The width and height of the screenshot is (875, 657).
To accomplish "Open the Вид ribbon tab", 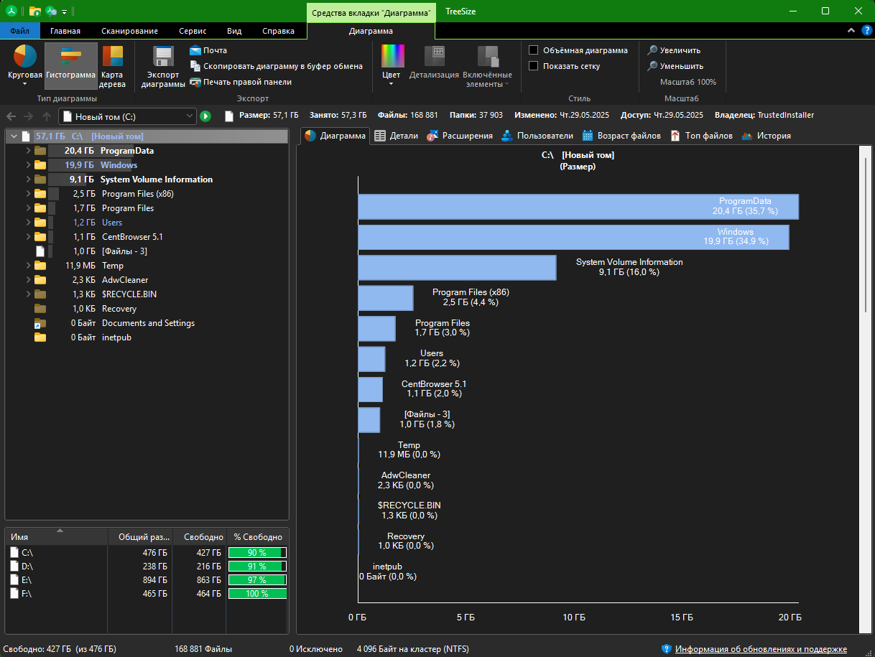I will point(234,31).
